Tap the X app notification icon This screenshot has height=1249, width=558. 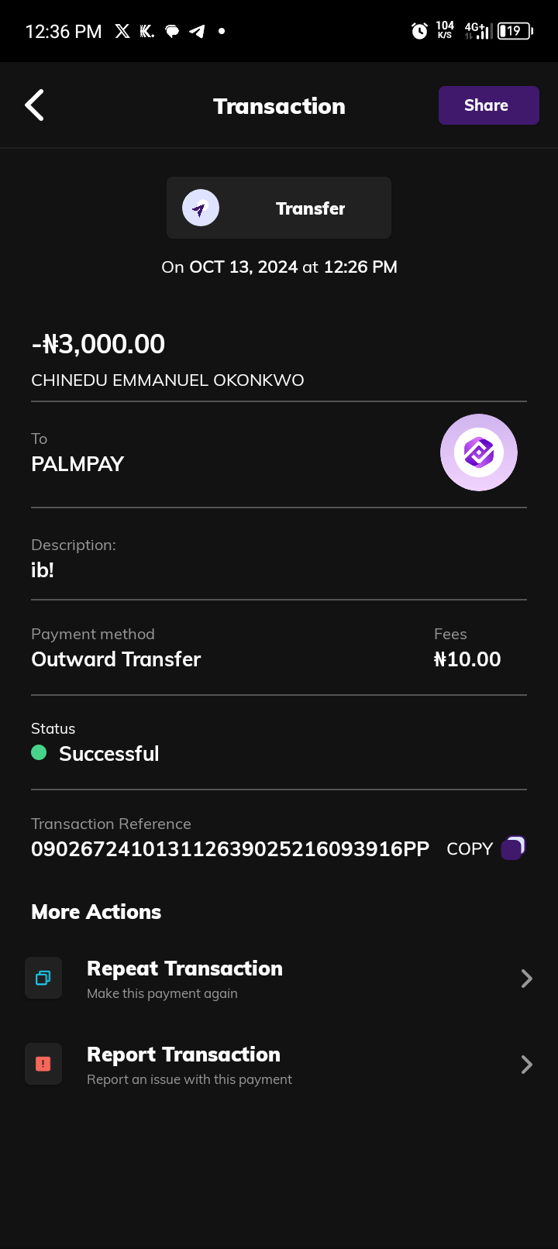click(x=122, y=31)
